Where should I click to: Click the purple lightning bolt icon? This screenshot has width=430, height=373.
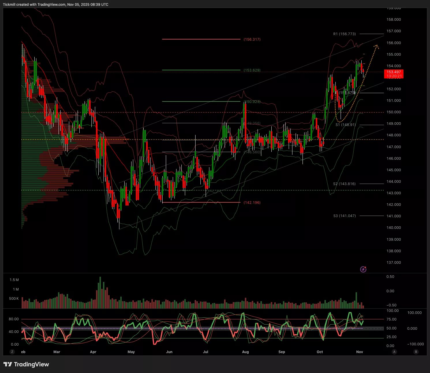click(x=363, y=269)
